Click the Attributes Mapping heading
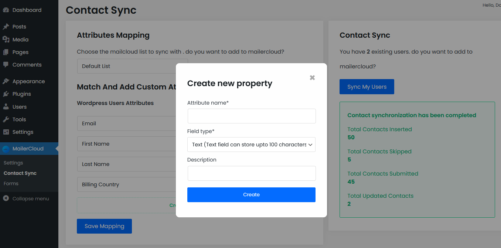The image size is (501, 248). (113, 35)
